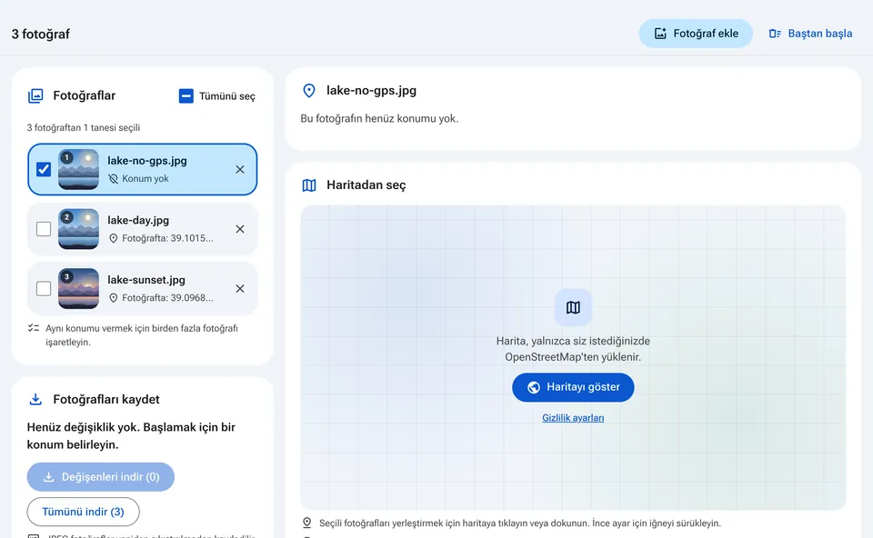This screenshot has height=538, width=873.
Task: Click the Tümünü indir (3) button
Action: 83,512
